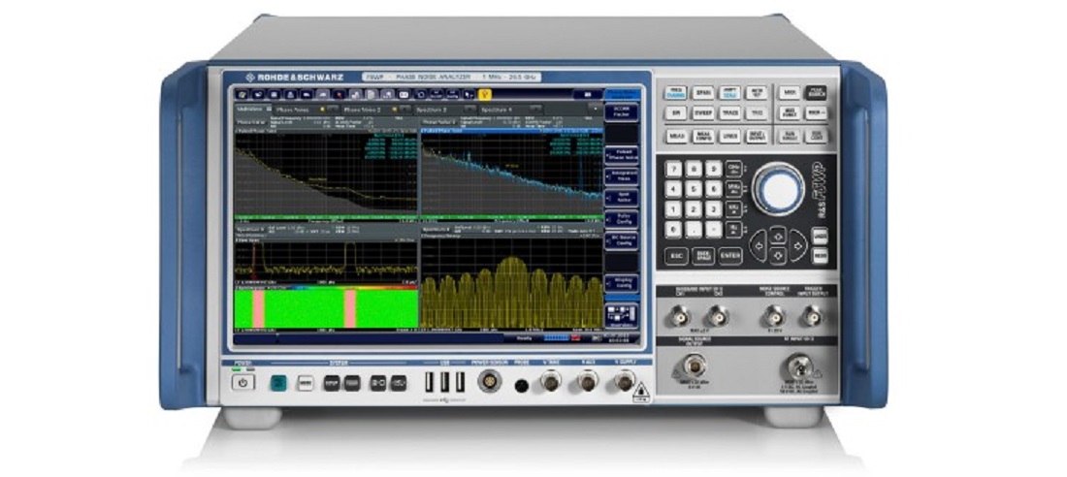Open MKR FUNCT marker functions key
This screenshot has height=477, width=1067.
(x=789, y=113)
